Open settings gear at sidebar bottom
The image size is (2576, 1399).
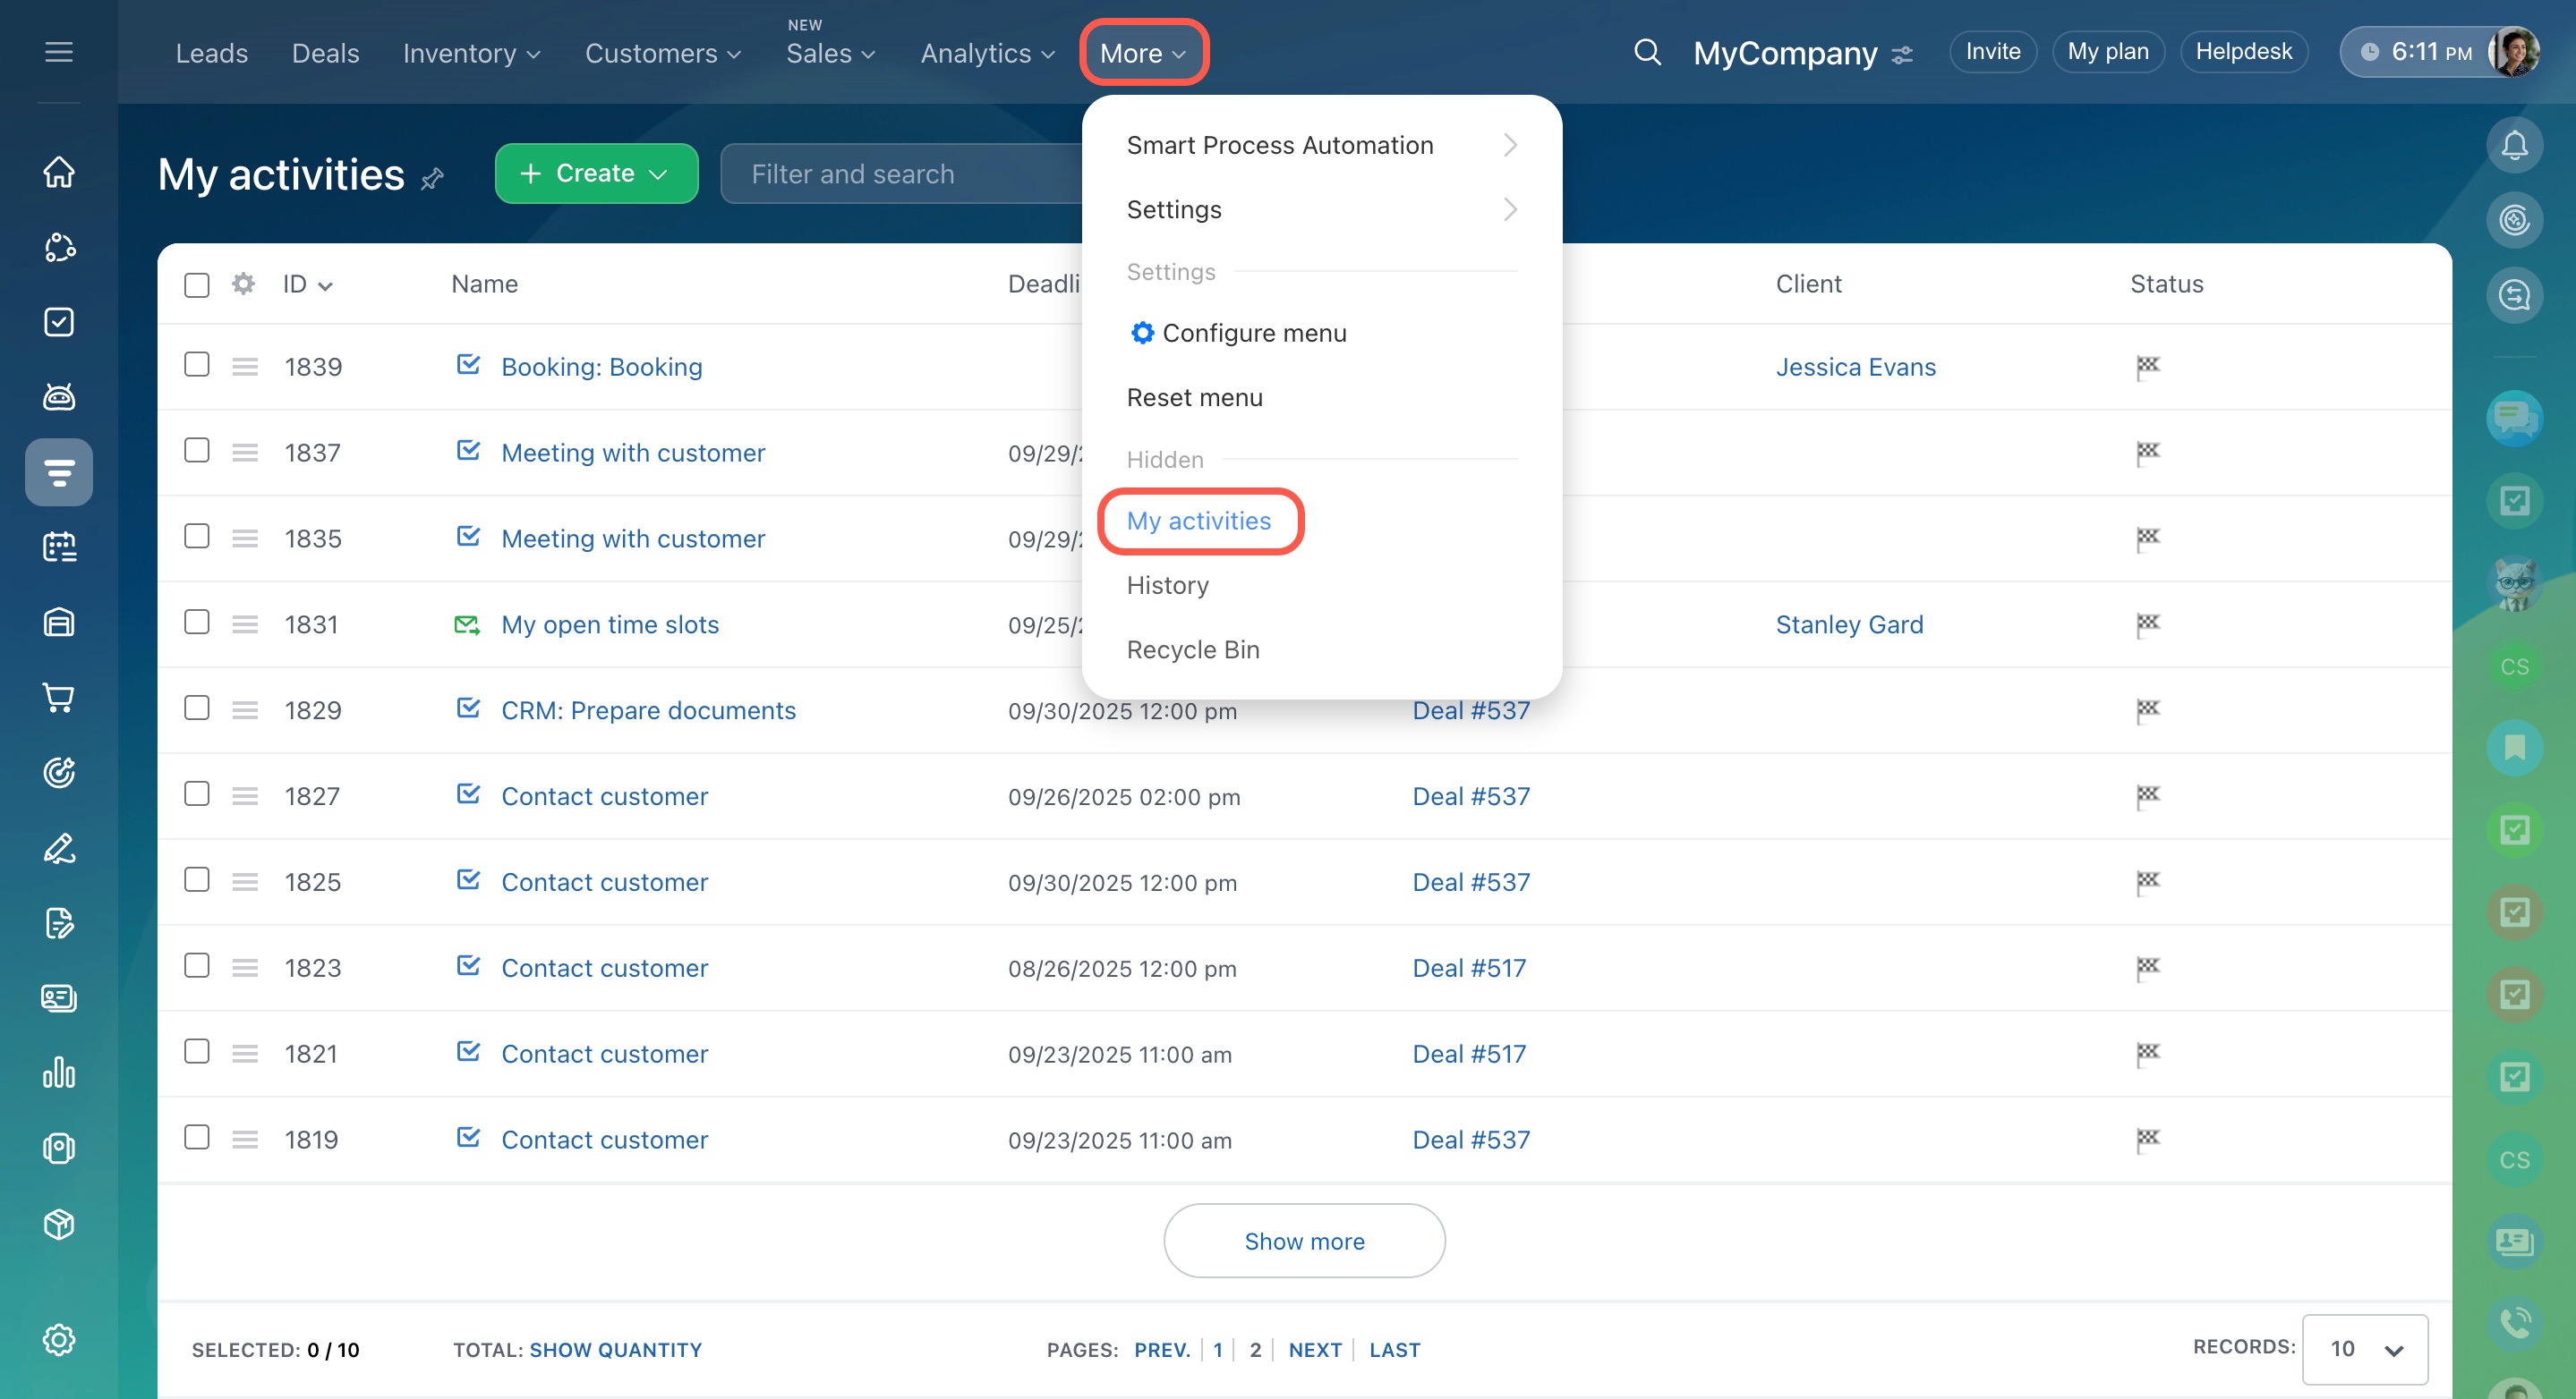pos(59,1339)
